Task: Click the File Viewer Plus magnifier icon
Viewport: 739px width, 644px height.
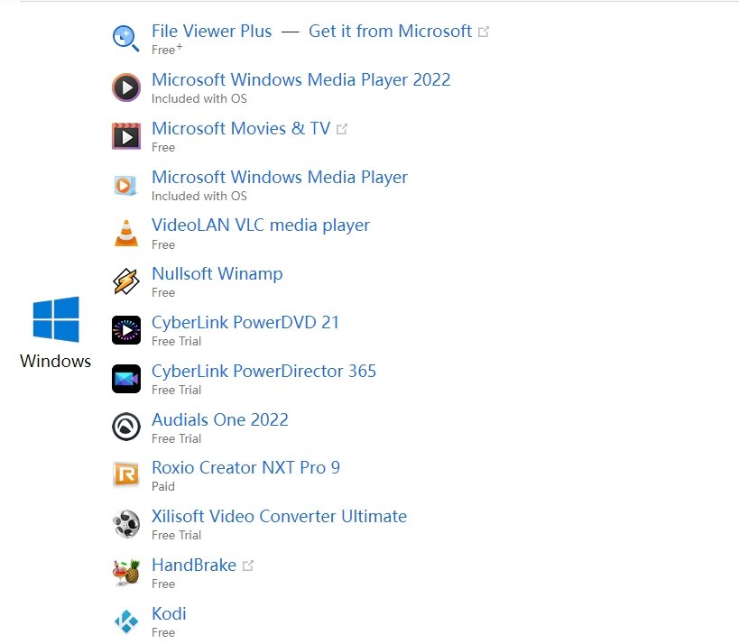Action: (x=125, y=38)
